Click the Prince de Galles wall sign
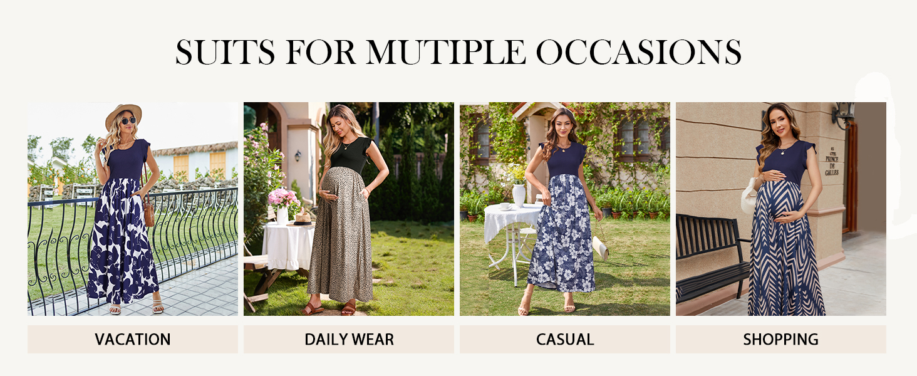Image resolution: width=917 pixels, height=376 pixels. pos(831,161)
